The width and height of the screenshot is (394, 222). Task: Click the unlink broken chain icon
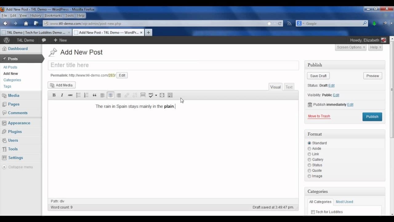135,95
